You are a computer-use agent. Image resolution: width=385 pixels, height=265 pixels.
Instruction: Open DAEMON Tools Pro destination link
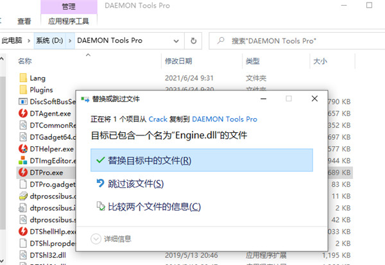[x=225, y=119]
